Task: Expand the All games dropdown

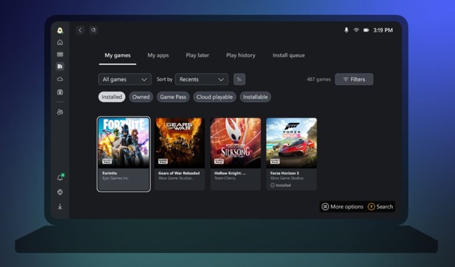Action: point(125,79)
